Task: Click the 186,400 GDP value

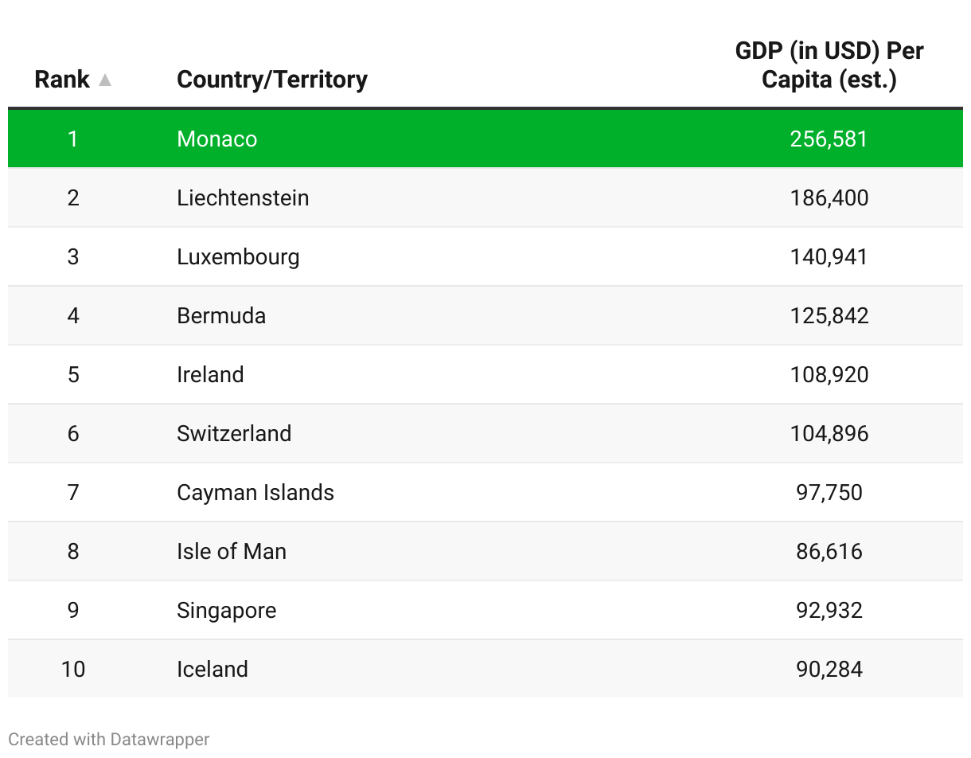Action: click(829, 197)
